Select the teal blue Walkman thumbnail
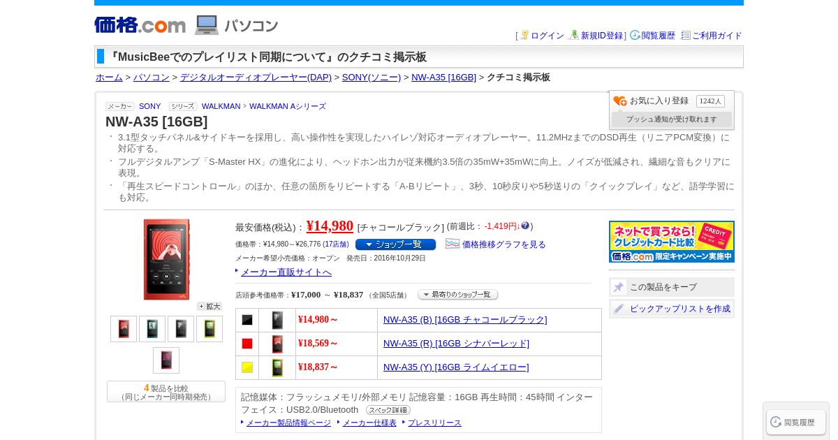 152,329
